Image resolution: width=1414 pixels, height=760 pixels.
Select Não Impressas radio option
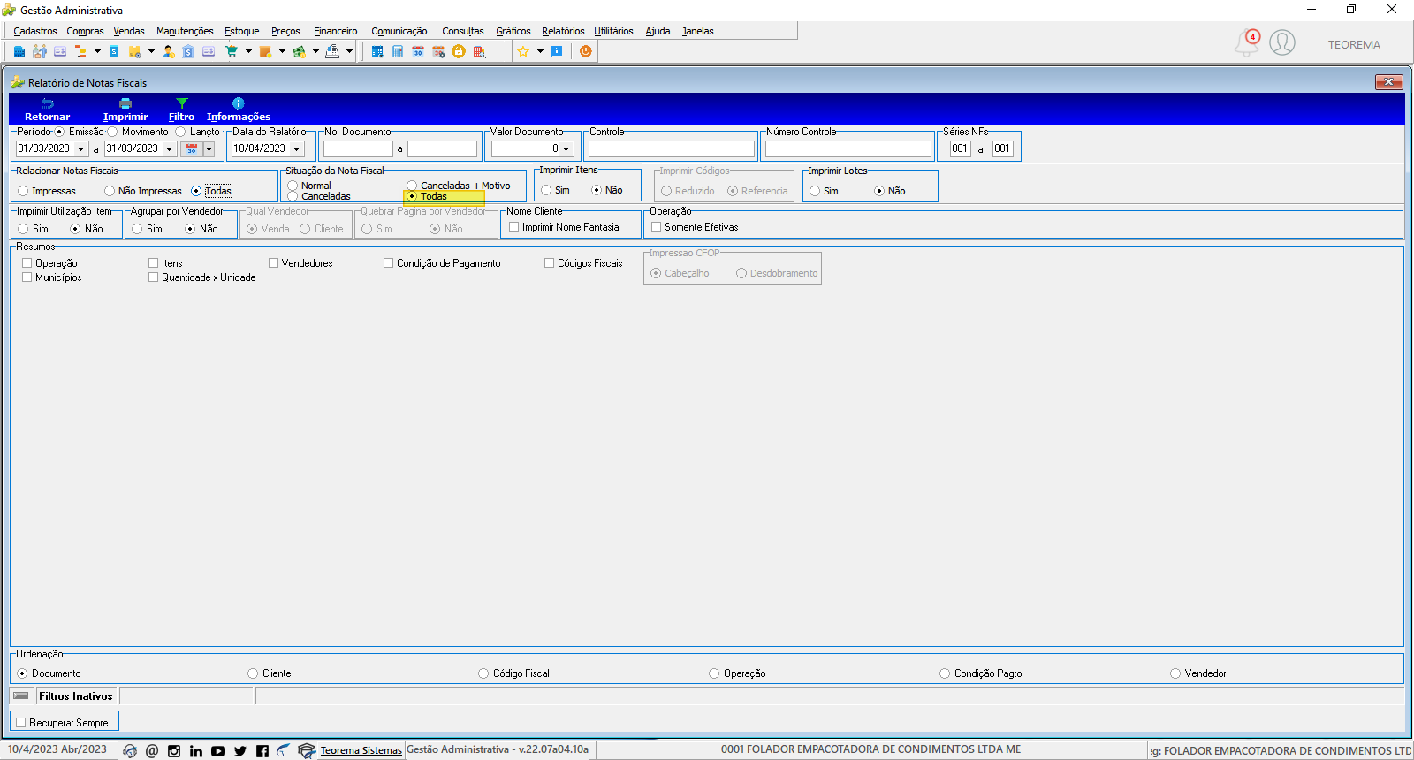[x=110, y=191]
